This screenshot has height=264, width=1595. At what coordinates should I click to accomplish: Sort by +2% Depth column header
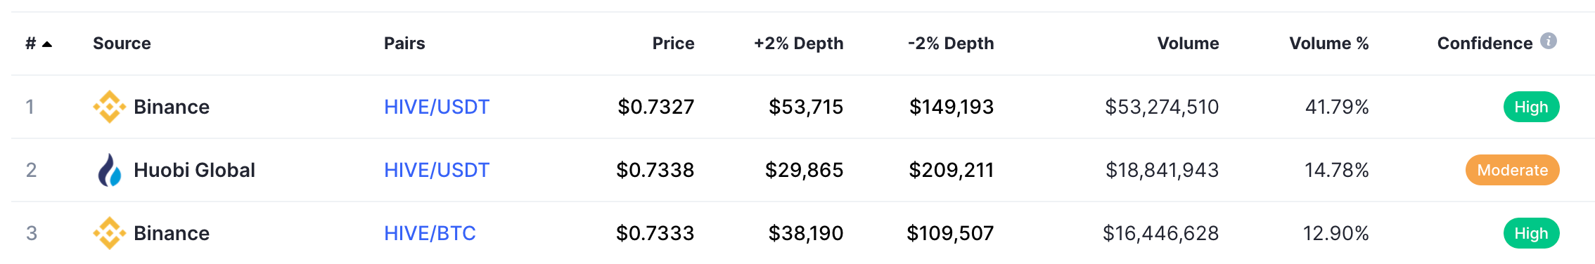point(798,44)
